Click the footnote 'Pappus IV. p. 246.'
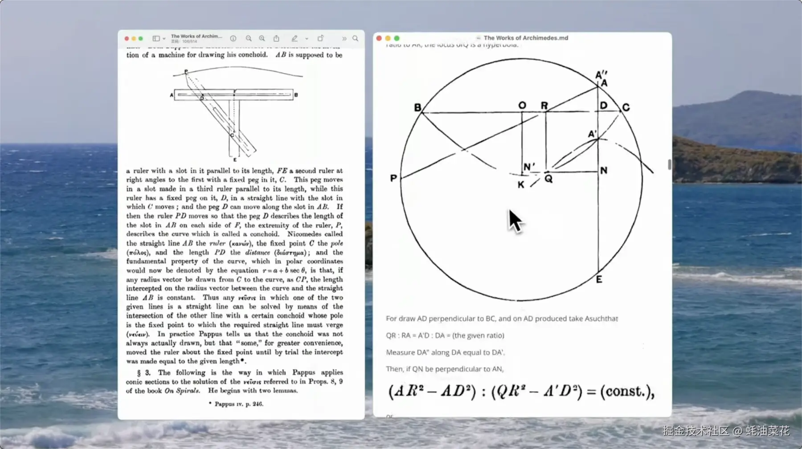Viewport: 802px width, 449px height. (x=236, y=404)
